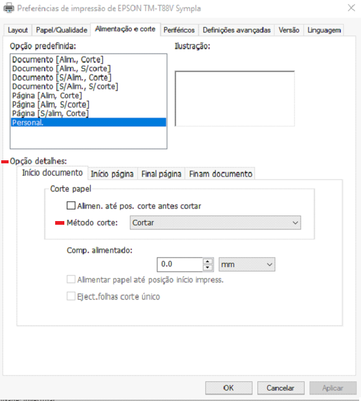Select Documento [Alim., Corte] preset
The width and height of the screenshot is (361, 401).
[x=88, y=60]
